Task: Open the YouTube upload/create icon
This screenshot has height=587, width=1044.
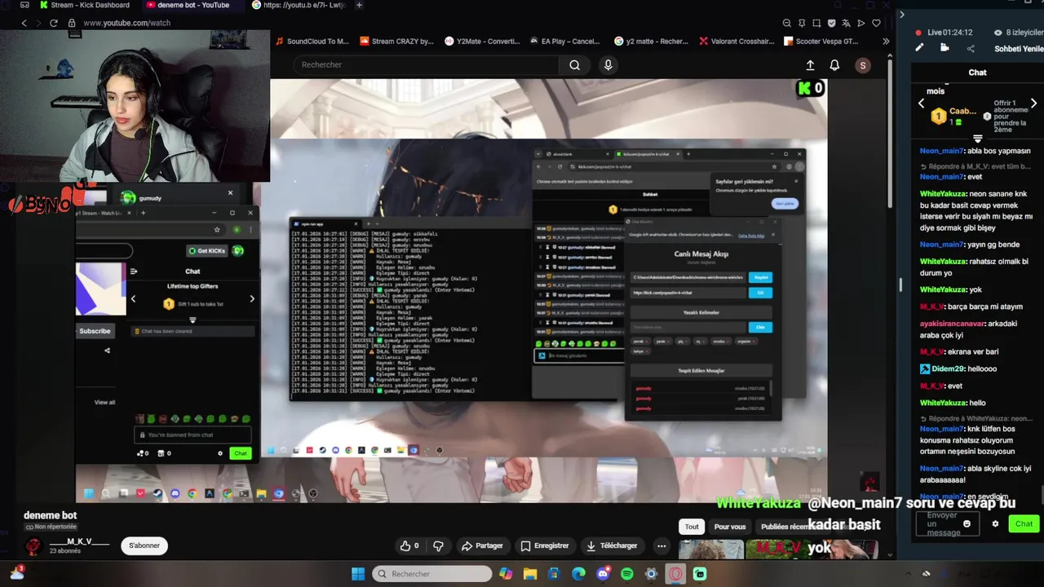Action: point(810,65)
